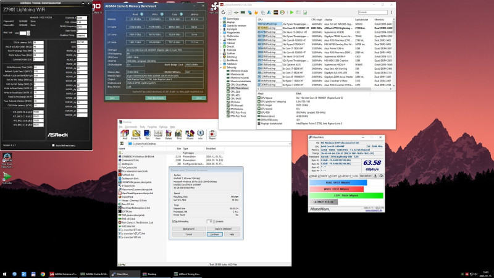
Task: Open the Favorites menu in WinRAR
Action: click(x=152, y=127)
